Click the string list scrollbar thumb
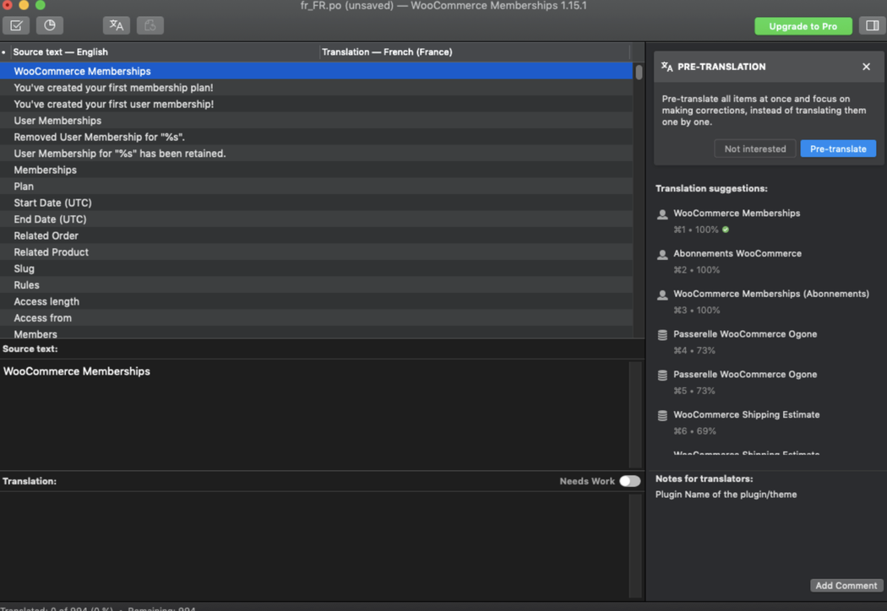This screenshot has height=611, width=887. pos(639,73)
